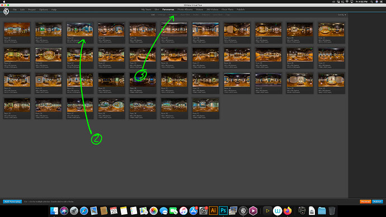Click the Add Panorama button
386x217 pixels.
pyautogui.click(x=12, y=201)
